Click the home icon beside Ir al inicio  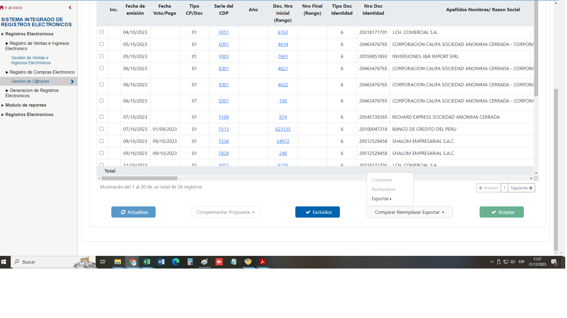2,8
